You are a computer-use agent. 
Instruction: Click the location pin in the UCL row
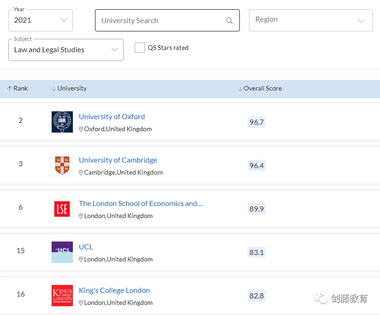click(81, 260)
